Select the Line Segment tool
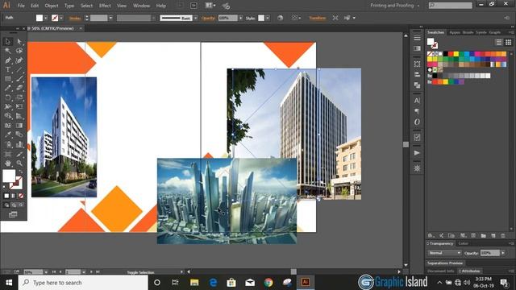The image size is (516, 290). (19, 69)
